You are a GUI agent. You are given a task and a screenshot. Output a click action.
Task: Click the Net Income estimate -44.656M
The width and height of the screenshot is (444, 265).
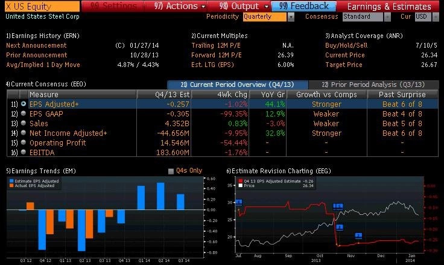(x=173, y=133)
